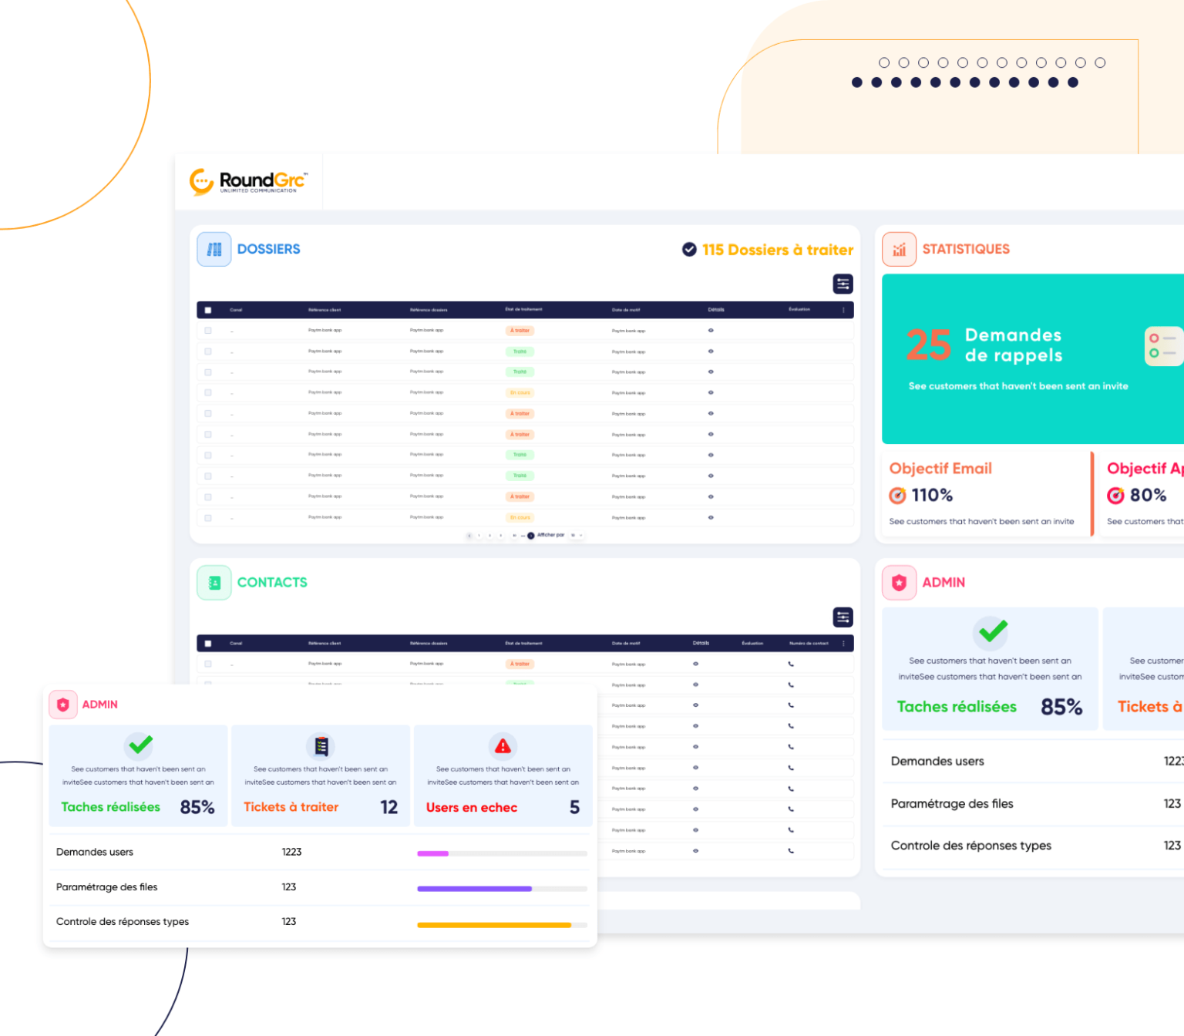Click the phone icon in a Contacts row
Viewport: 1184px width, 1036px height.
789,663
